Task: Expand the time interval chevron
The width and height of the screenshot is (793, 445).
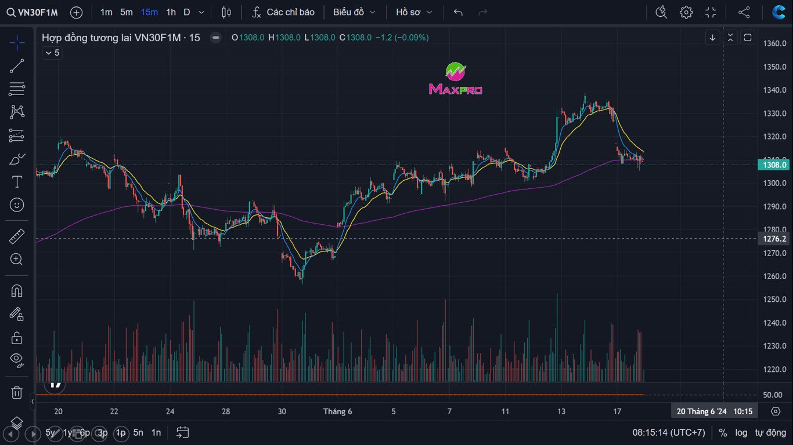Action: (x=201, y=12)
